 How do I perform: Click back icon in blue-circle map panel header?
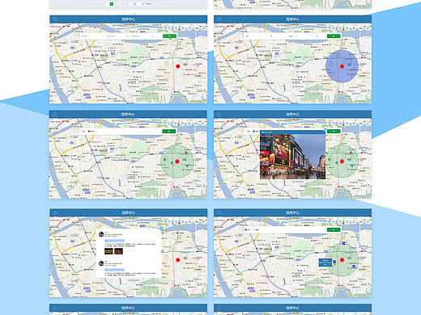tap(219, 19)
